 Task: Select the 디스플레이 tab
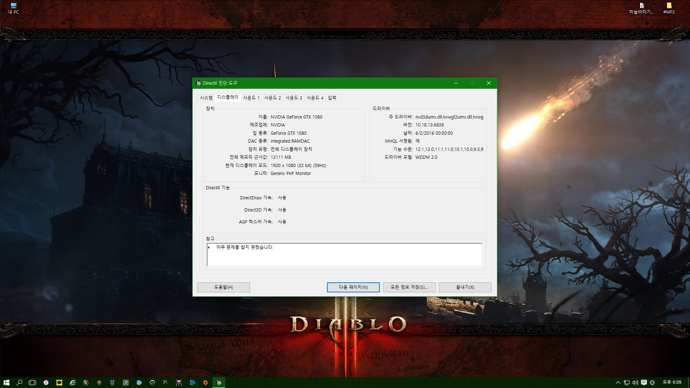228,97
